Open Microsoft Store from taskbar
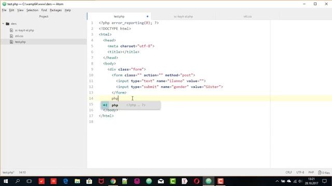Image resolution: width=332 pixels, height=186 pixels. click(x=89, y=181)
